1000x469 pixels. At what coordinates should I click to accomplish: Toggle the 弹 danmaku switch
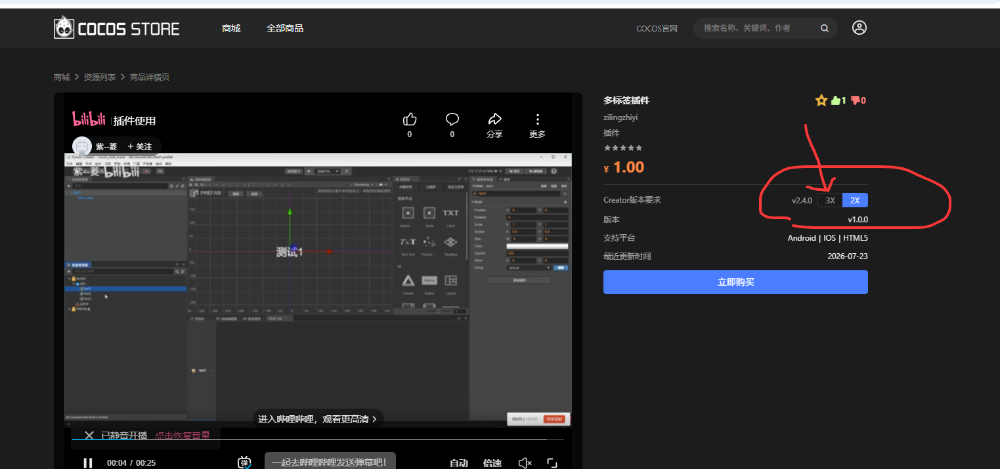(244, 462)
